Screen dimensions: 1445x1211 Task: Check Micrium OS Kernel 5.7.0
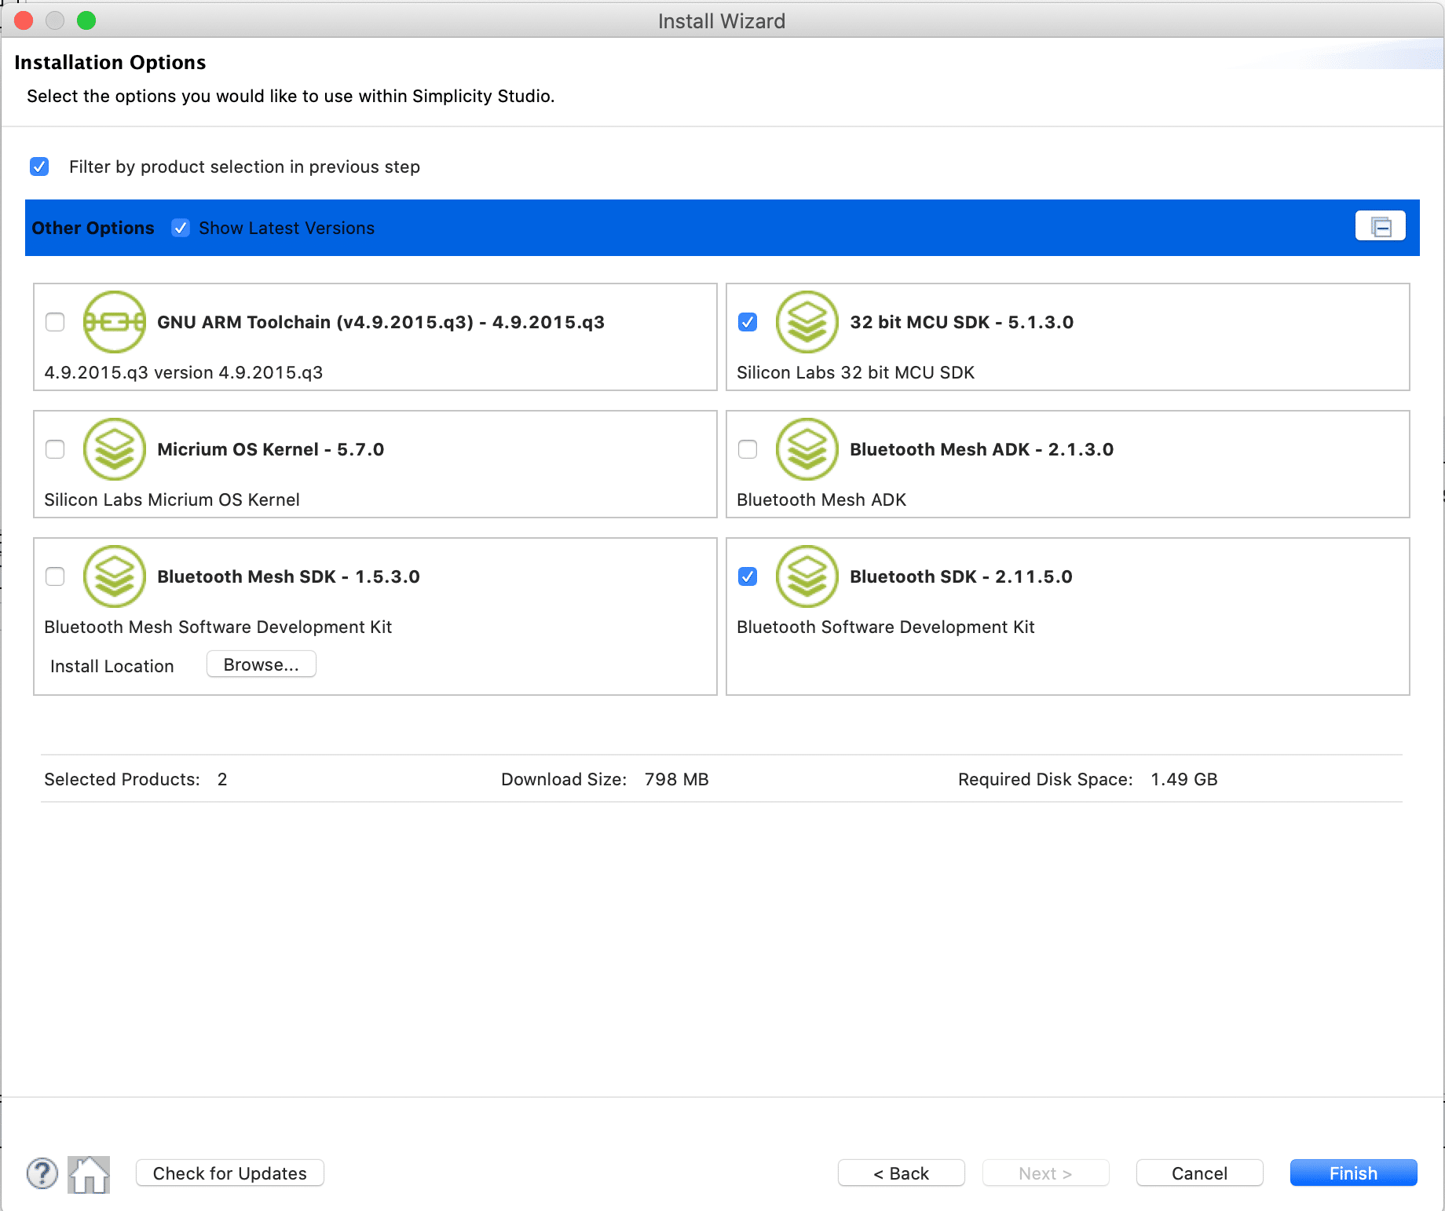pos(55,449)
